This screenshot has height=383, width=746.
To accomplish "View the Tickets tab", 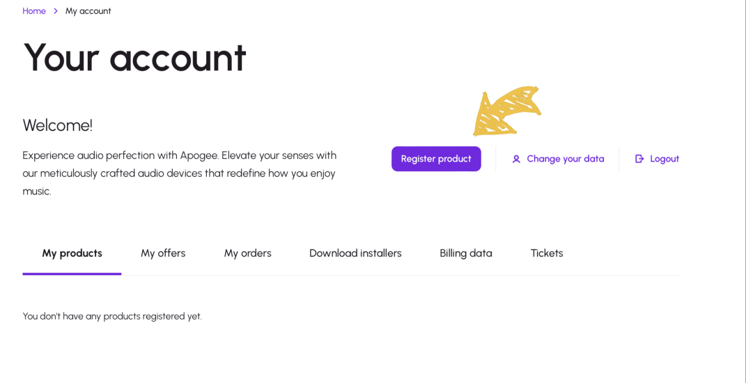I will [547, 253].
